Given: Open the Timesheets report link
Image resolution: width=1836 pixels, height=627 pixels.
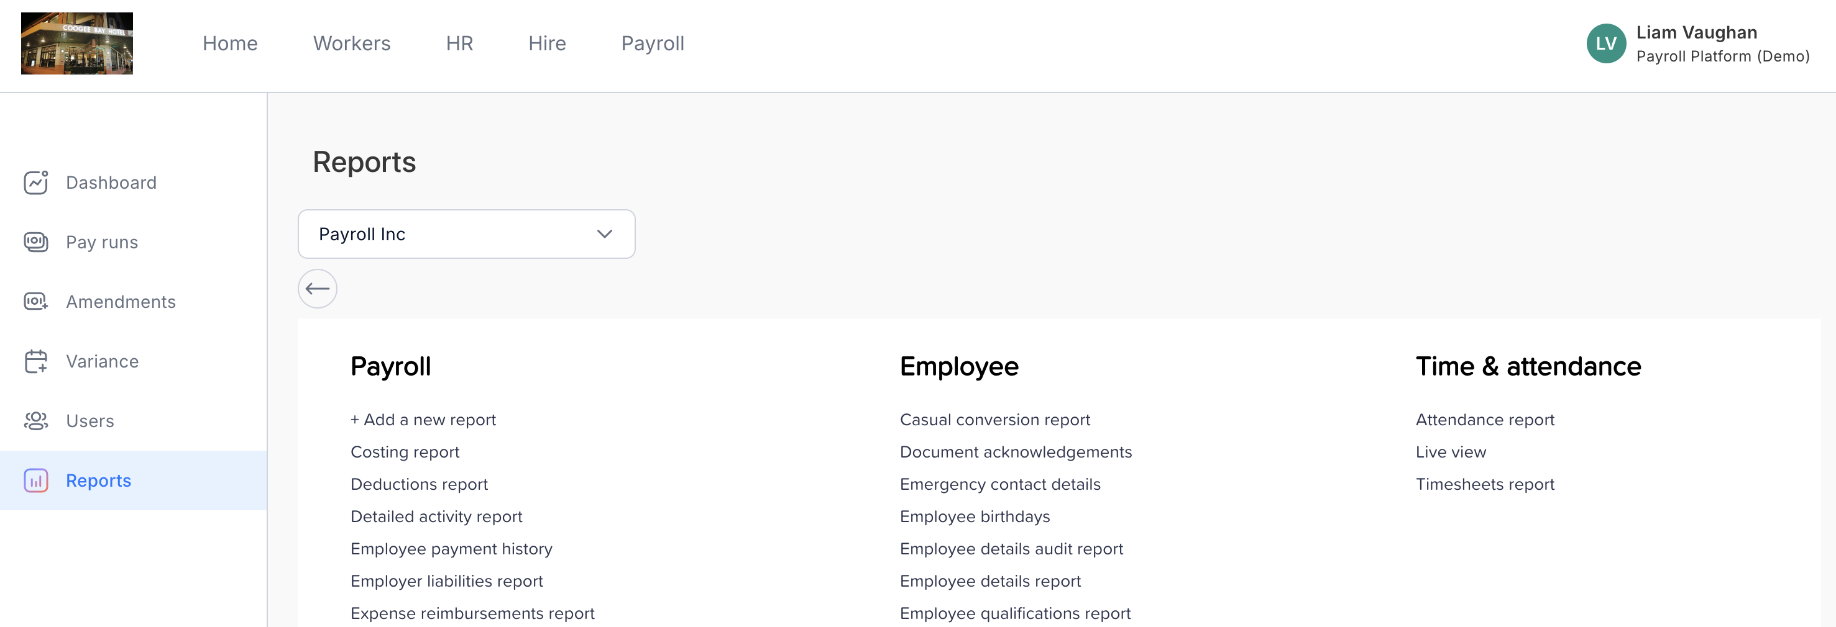Looking at the screenshot, I should click(x=1485, y=484).
